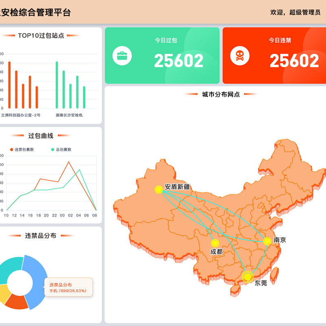
Task: Click the arrow decoration beside 城市分布网点 title
Action: coord(192,95)
